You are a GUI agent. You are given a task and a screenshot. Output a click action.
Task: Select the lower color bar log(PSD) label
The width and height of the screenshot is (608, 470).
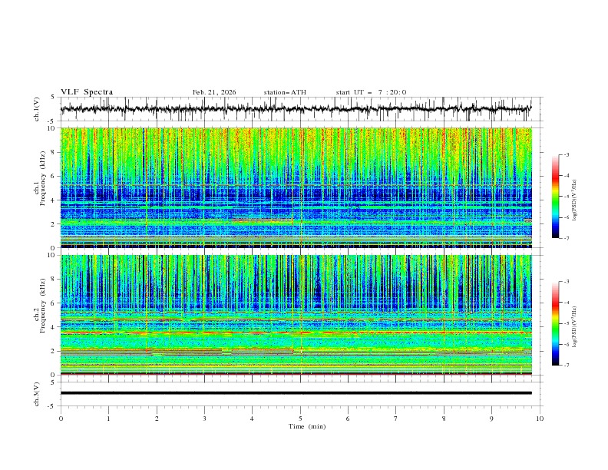tap(574, 326)
